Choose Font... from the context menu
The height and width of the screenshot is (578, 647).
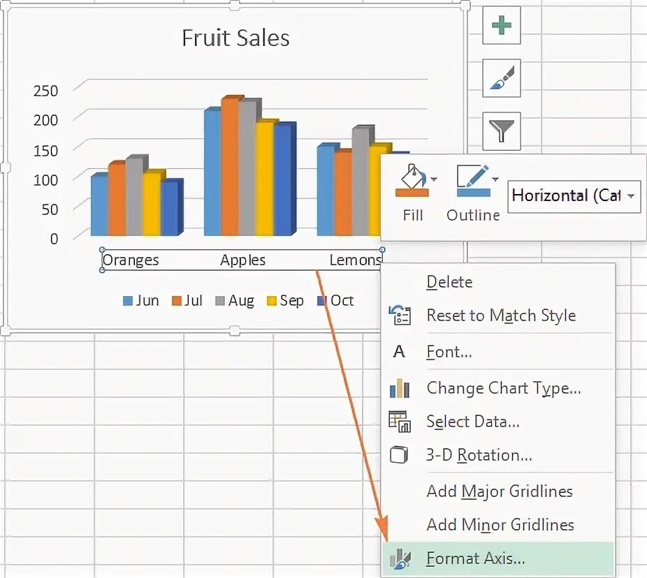(449, 352)
